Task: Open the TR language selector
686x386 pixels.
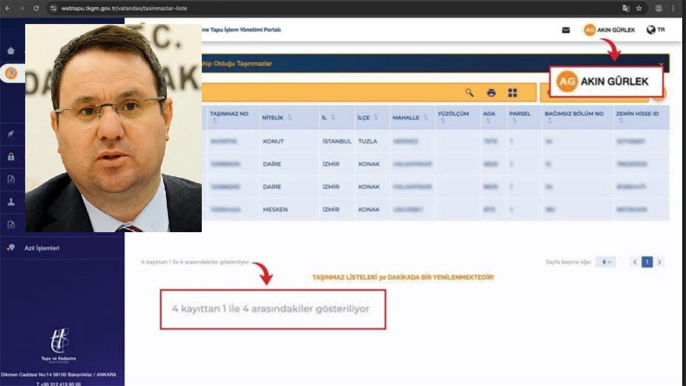Action: coord(655,30)
